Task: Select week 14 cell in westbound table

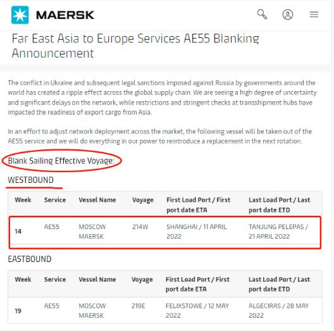Action: 18,231
